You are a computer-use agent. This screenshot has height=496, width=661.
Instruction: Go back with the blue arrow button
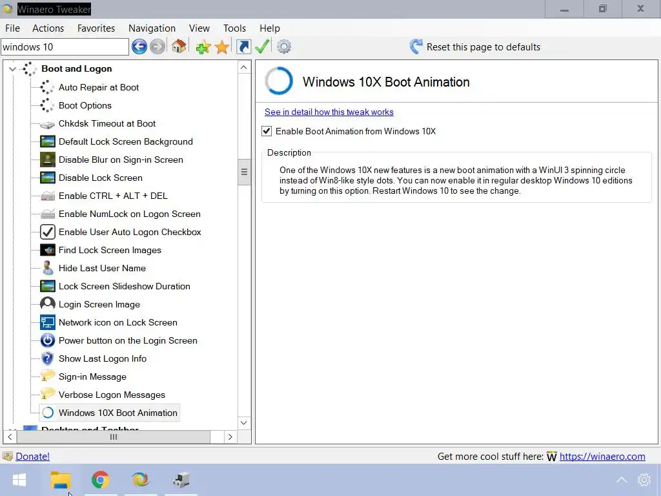point(139,46)
